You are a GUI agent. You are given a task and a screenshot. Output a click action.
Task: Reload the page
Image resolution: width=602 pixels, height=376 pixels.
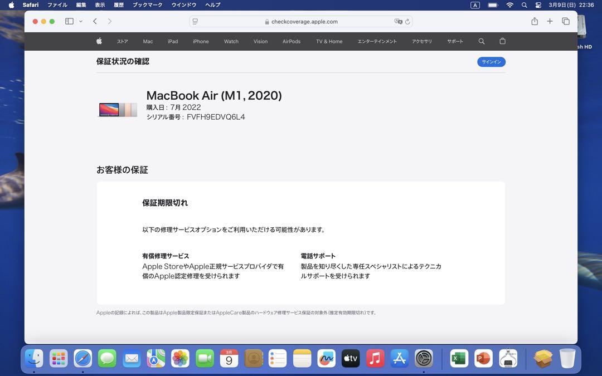coord(407,22)
